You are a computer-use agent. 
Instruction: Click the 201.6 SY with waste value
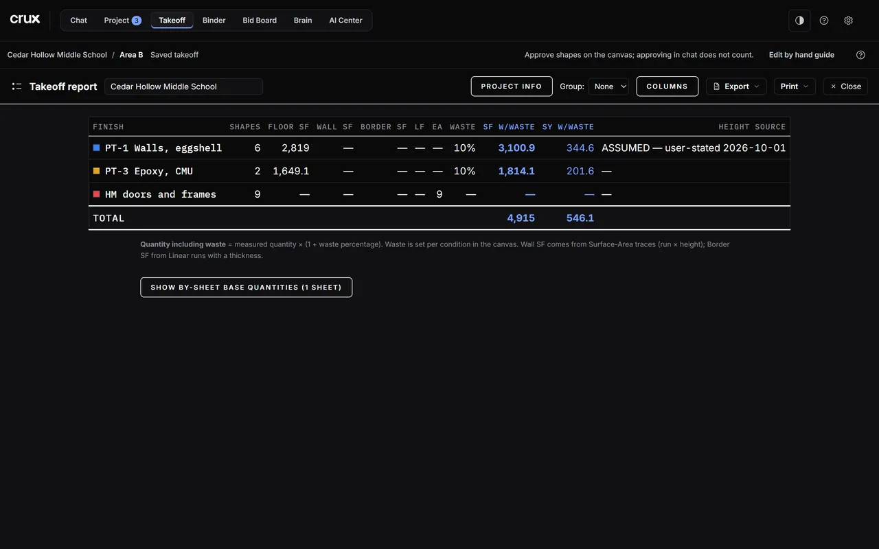point(580,171)
